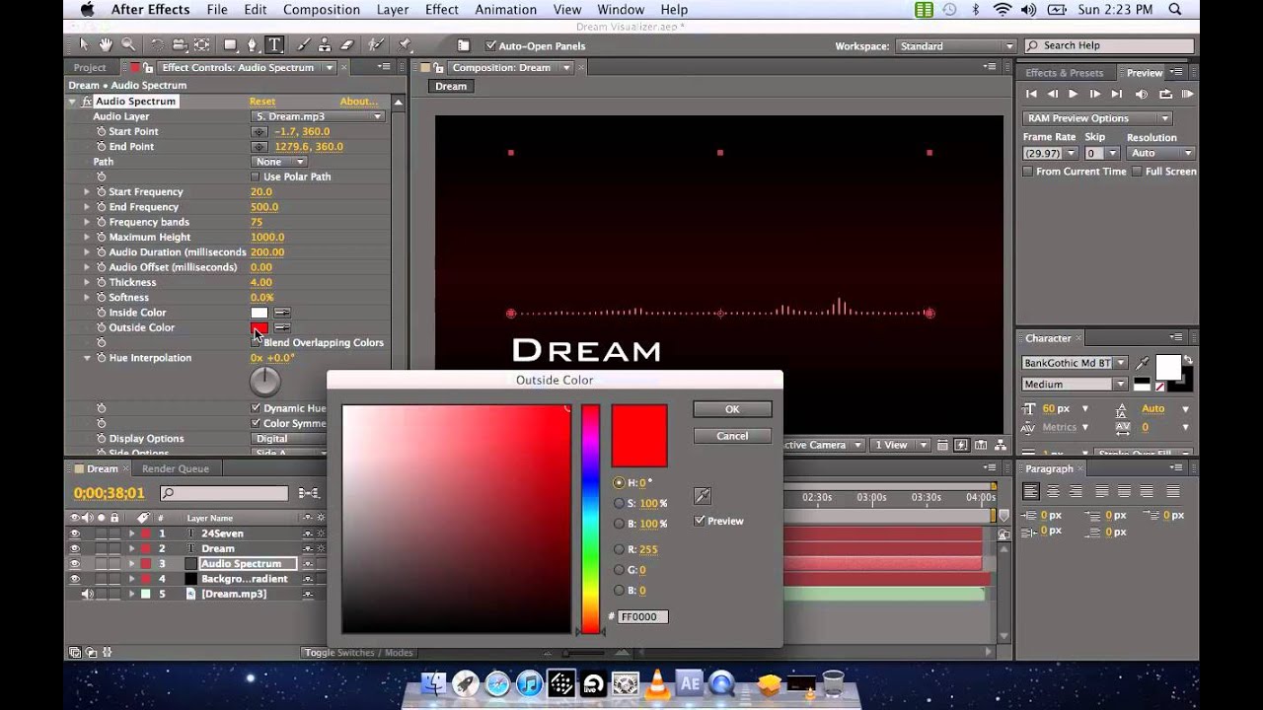
Task: Switch to Effects & Presets tab
Action: coord(1064,73)
